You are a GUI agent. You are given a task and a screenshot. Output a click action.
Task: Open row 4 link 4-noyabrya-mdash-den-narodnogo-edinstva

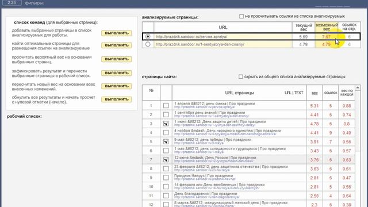pyautogui.click(x=225, y=134)
